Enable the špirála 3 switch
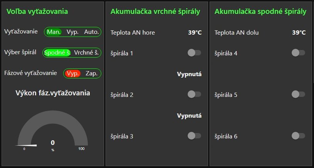This screenshot has width=314, height=168. click(194, 135)
